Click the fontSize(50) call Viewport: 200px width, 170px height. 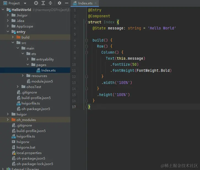tap(124, 64)
